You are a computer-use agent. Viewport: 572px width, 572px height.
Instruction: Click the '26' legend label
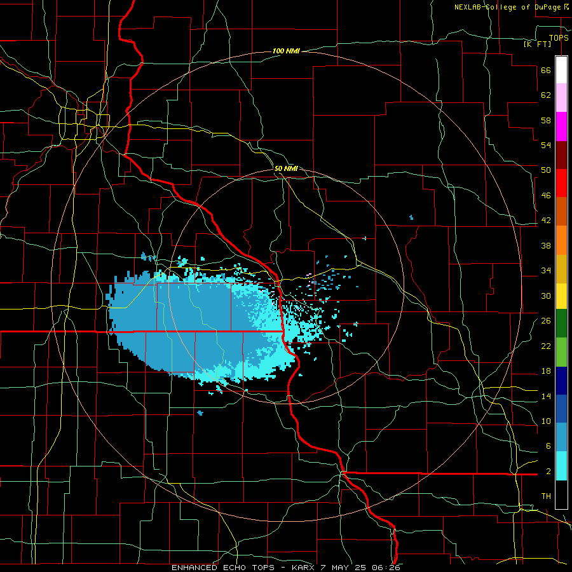(x=546, y=321)
